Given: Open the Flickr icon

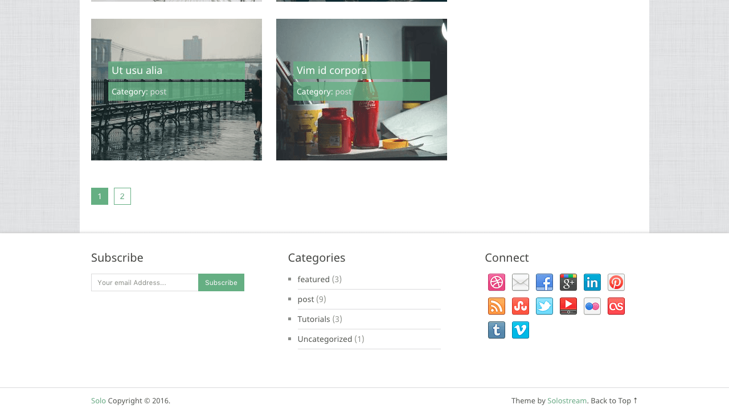Looking at the screenshot, I should point(592,306).
